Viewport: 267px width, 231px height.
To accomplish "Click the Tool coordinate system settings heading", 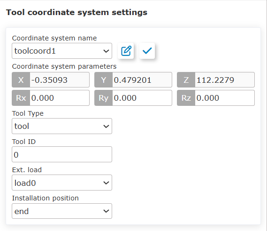I will (76, 13).
